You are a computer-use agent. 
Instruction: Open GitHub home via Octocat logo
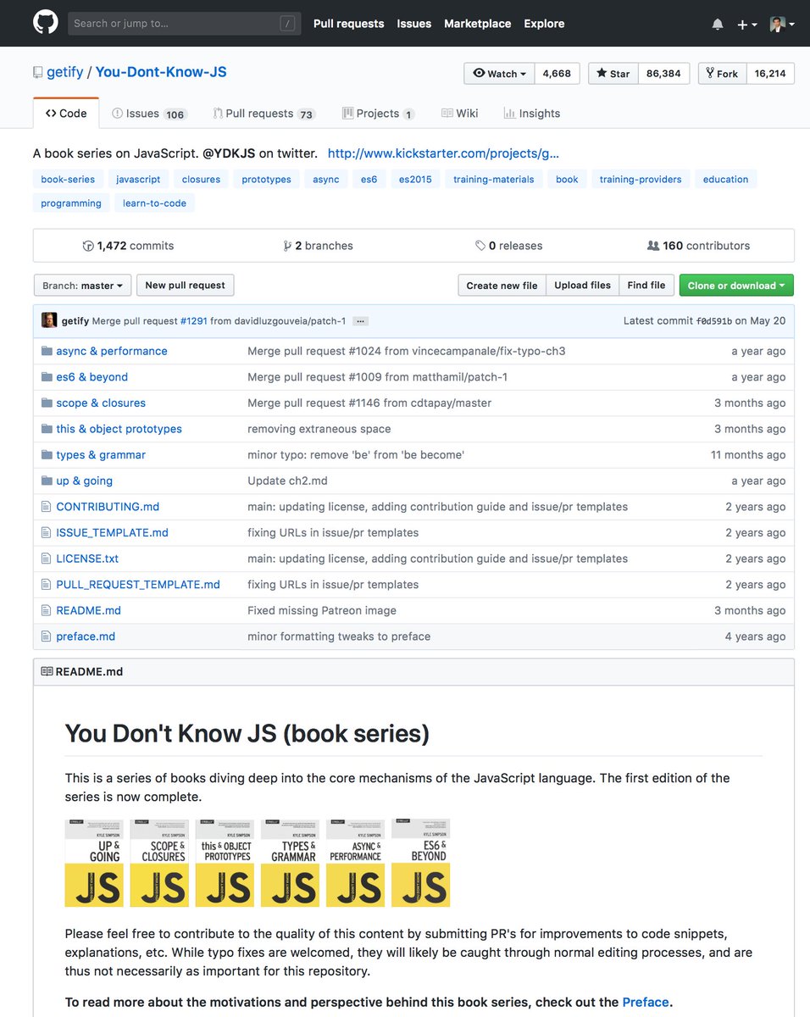(x=46, y=23)
